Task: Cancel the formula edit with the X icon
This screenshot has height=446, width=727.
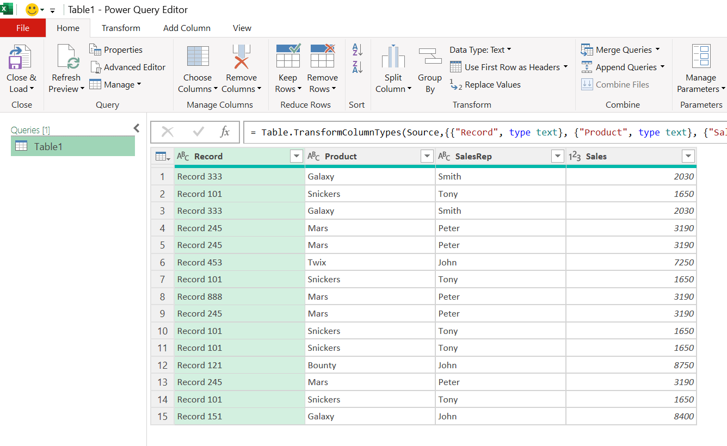Action: click(x=168, y=132)
